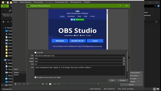Click the Twitter icon in the OBS page preview
161x91 pixels.
(x=74, y=19)
